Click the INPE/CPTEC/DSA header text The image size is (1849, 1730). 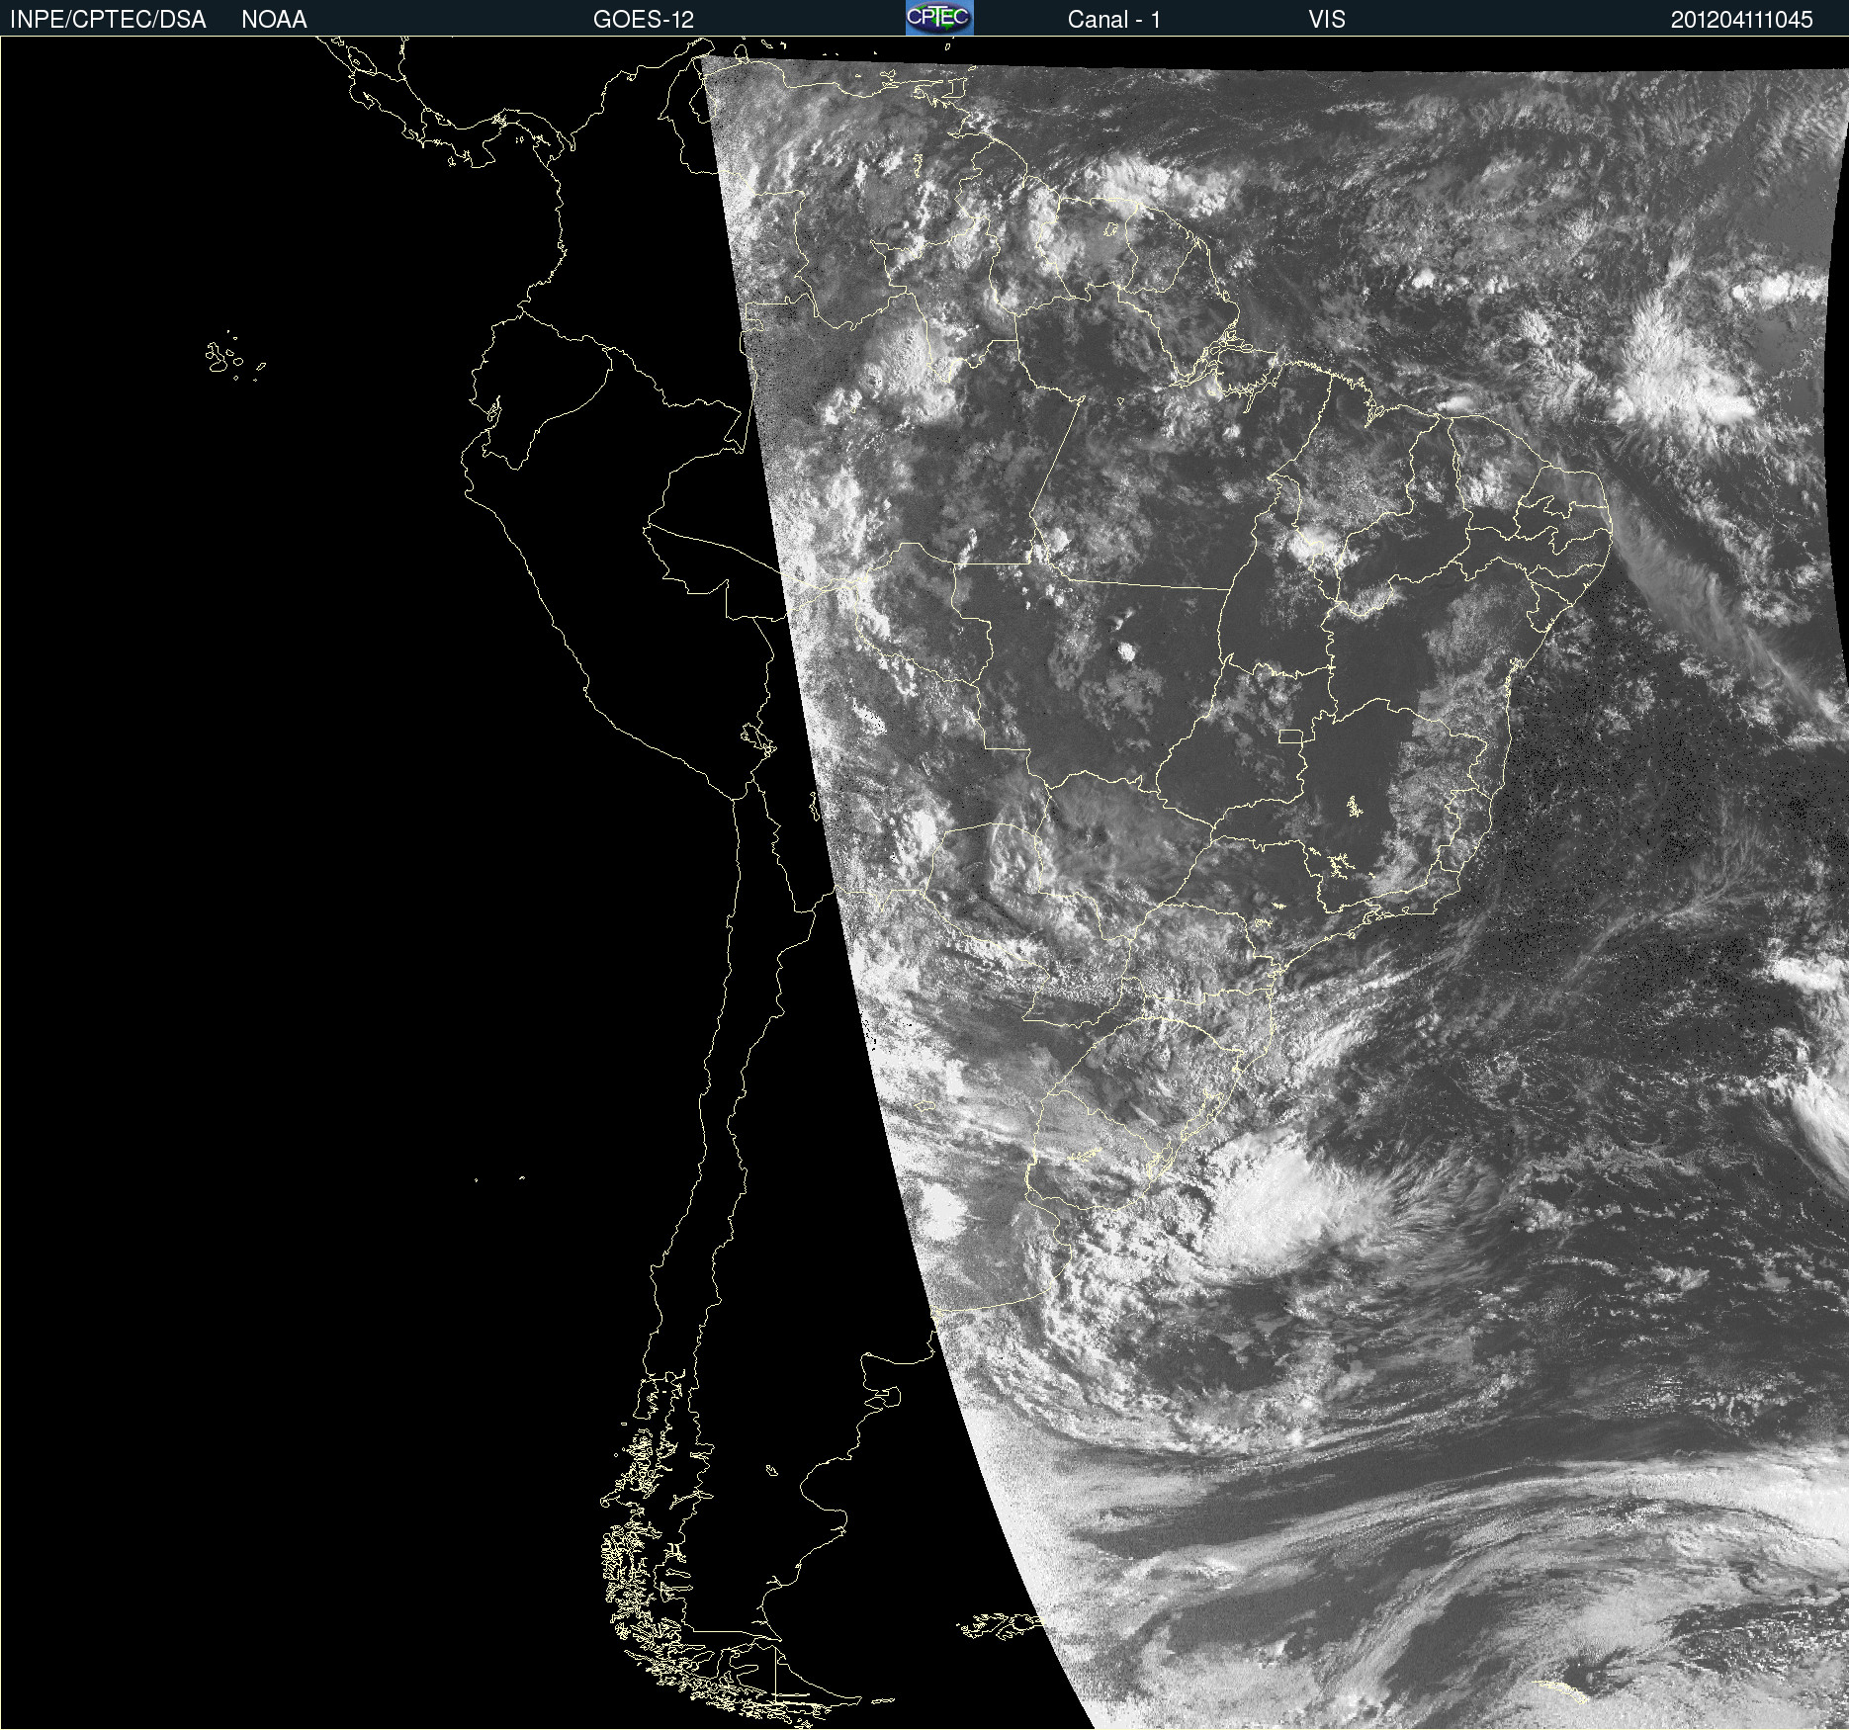point(108,20)
